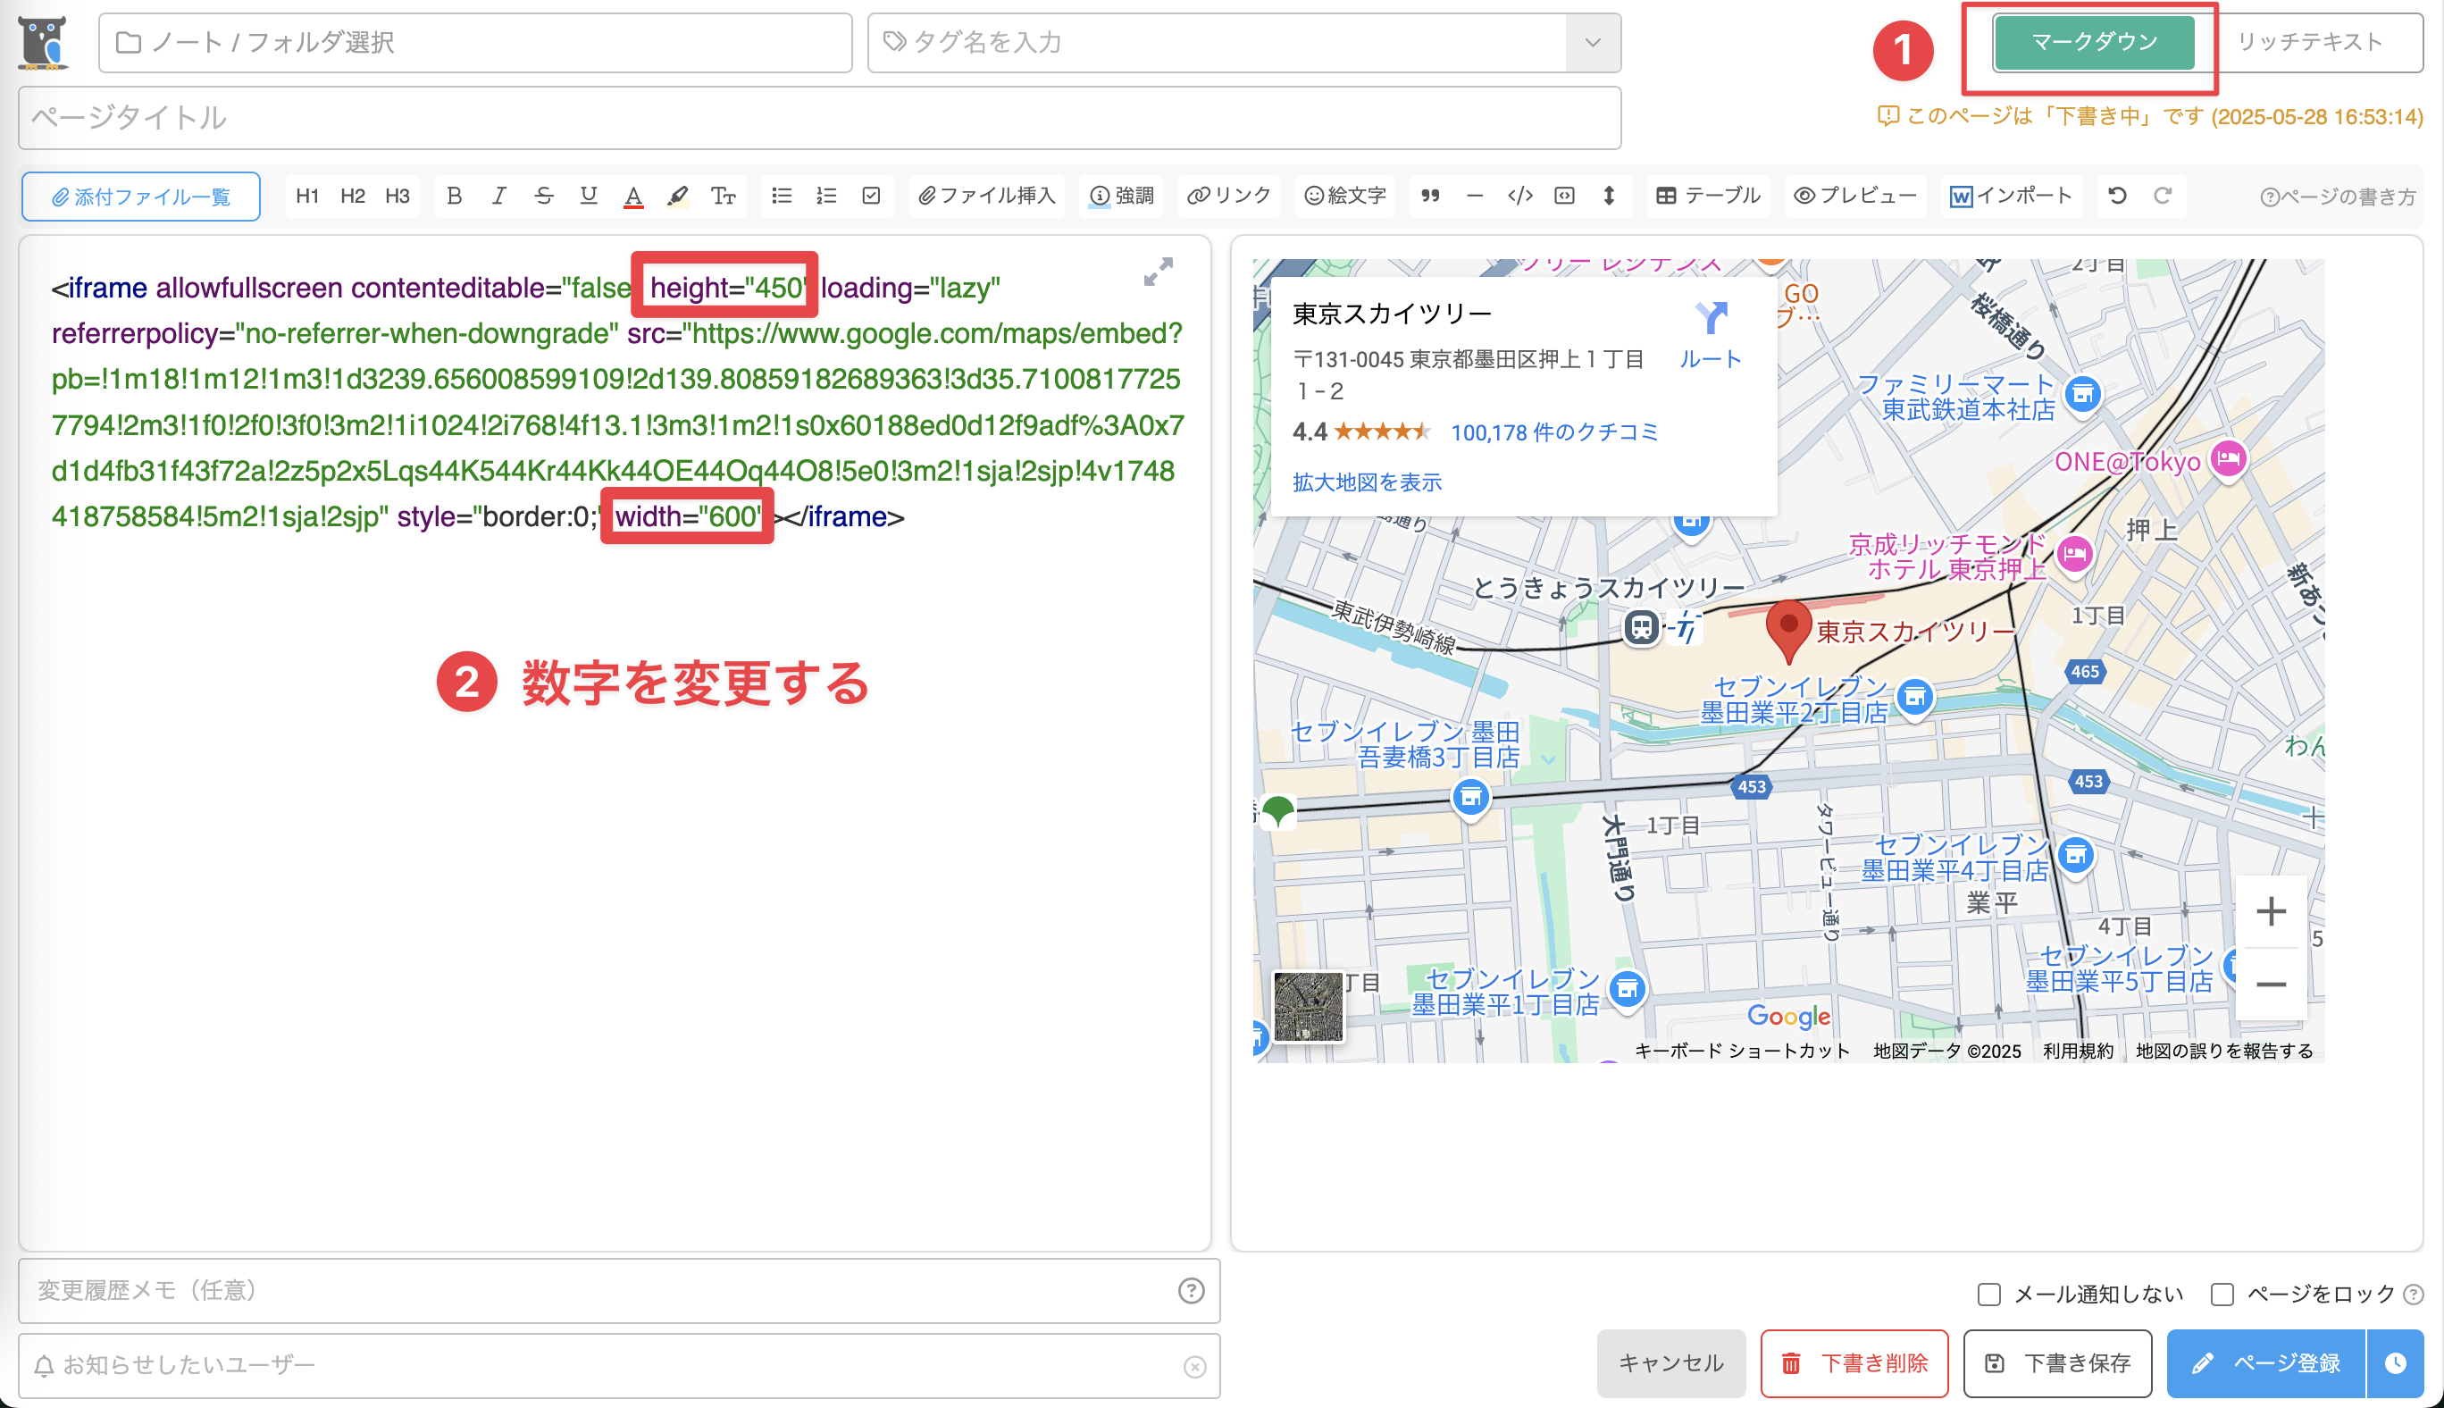The image size is (2444, 1408).
Task: Insert a link with リンク button
Action: [1229, 197]
